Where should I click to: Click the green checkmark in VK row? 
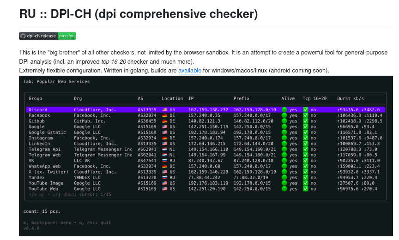click(306, 161)
